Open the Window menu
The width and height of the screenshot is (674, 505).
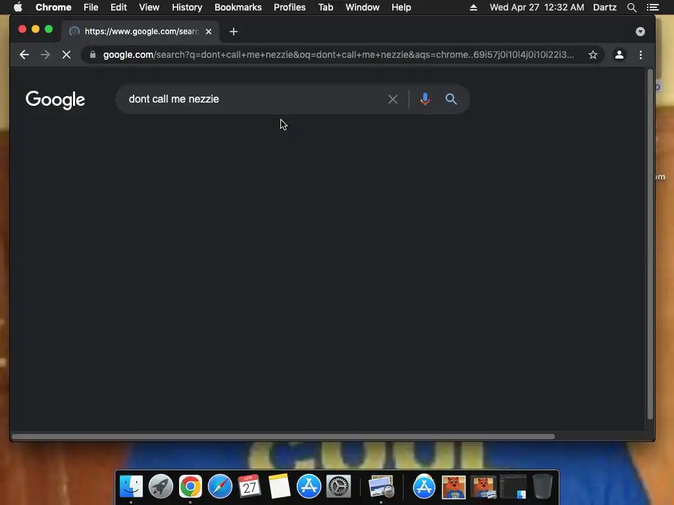point(363,7)
